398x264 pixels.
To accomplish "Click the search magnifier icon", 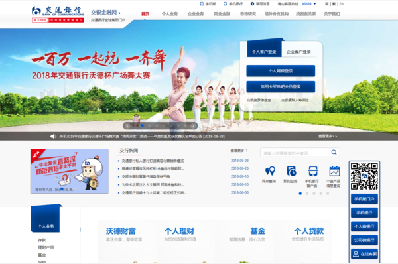I will click(334, 152).
